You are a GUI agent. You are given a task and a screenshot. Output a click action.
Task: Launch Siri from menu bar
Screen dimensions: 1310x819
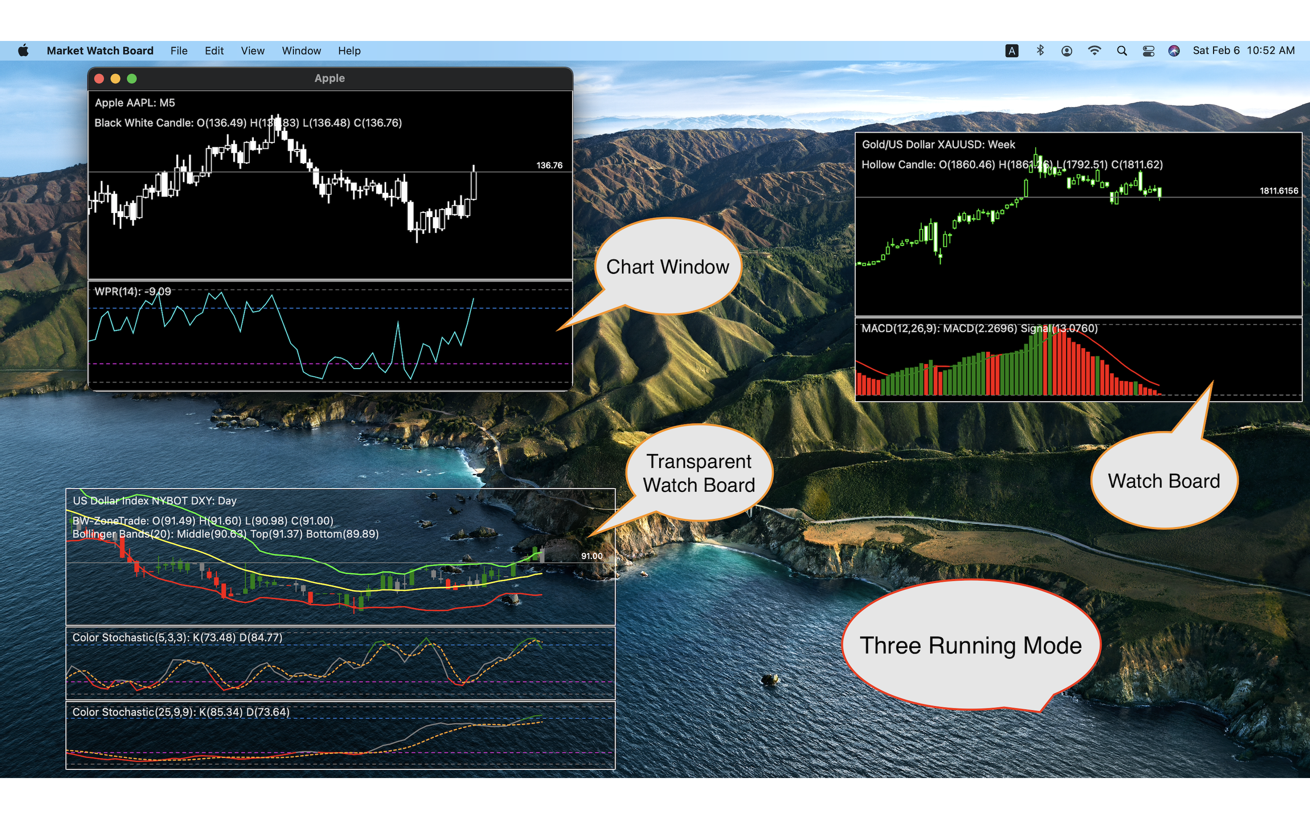[1174, 51]
